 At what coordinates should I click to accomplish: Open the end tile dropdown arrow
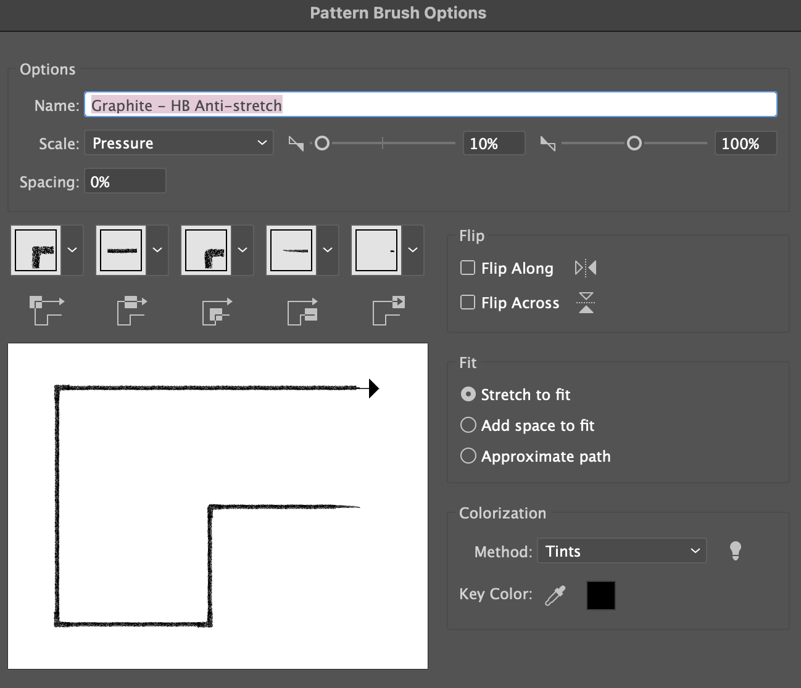coord(413,250)
